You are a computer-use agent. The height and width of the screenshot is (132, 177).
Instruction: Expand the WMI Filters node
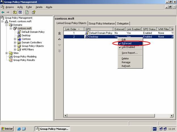[15, 50]
